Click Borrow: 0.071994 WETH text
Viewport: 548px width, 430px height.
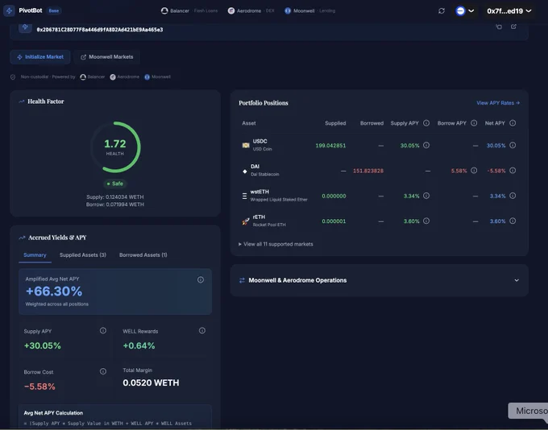coord(115,205)
